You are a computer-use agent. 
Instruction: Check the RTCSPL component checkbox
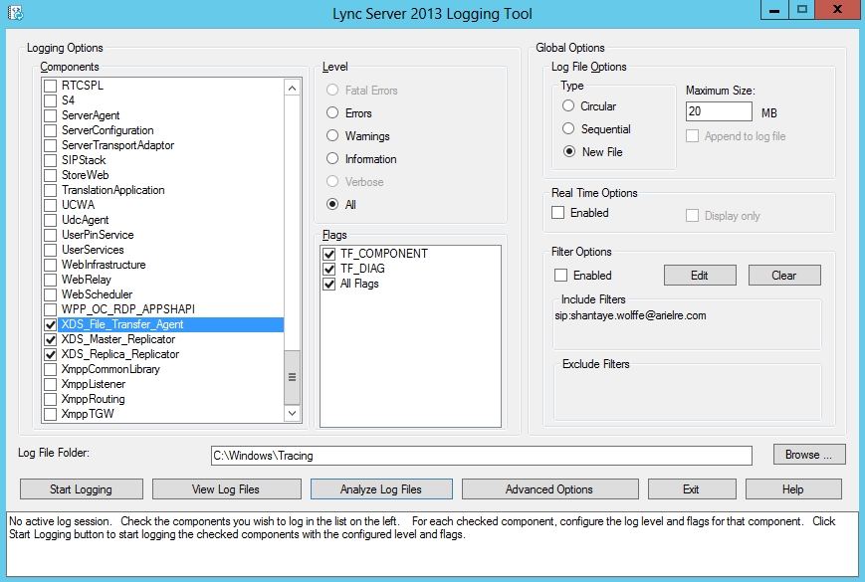[x=50, y=86]
